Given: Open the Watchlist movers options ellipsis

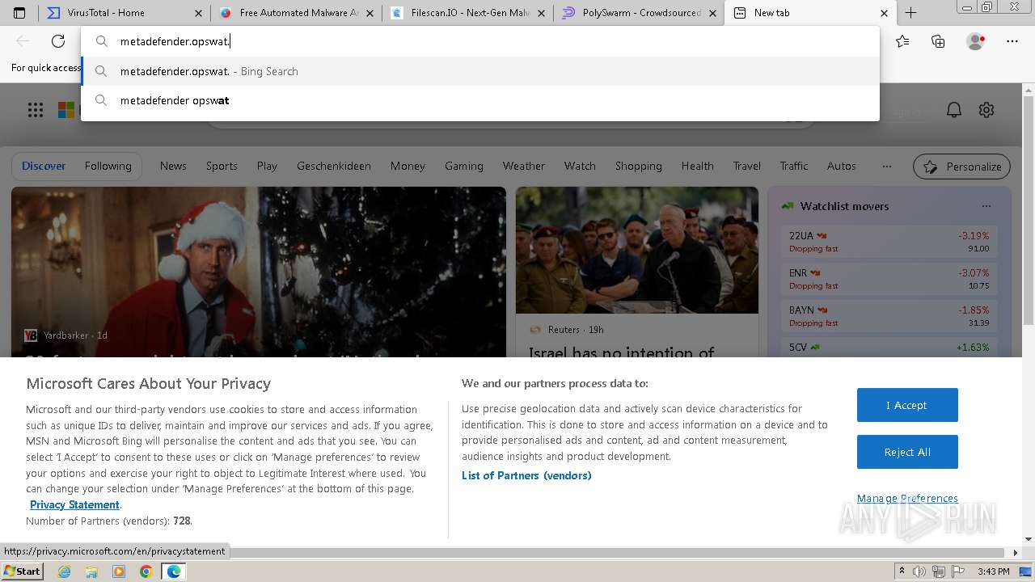Looking at the screenshot, I should (986, 206).
